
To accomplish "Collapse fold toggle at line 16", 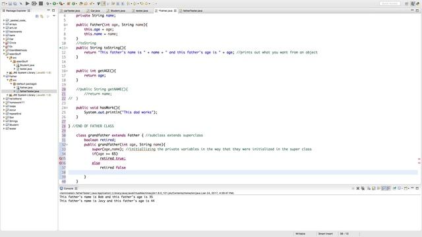I will click(67, 71).
